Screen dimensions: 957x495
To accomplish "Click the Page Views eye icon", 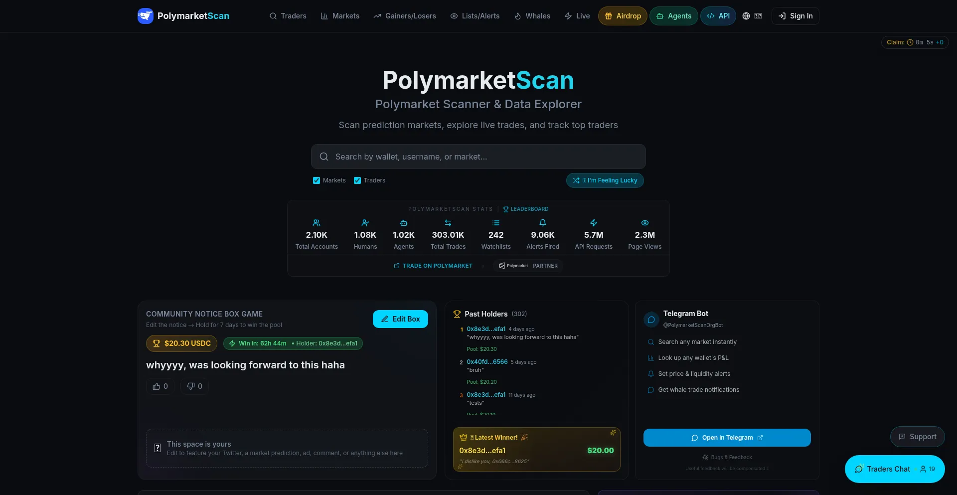I will (x=645, y=223).
